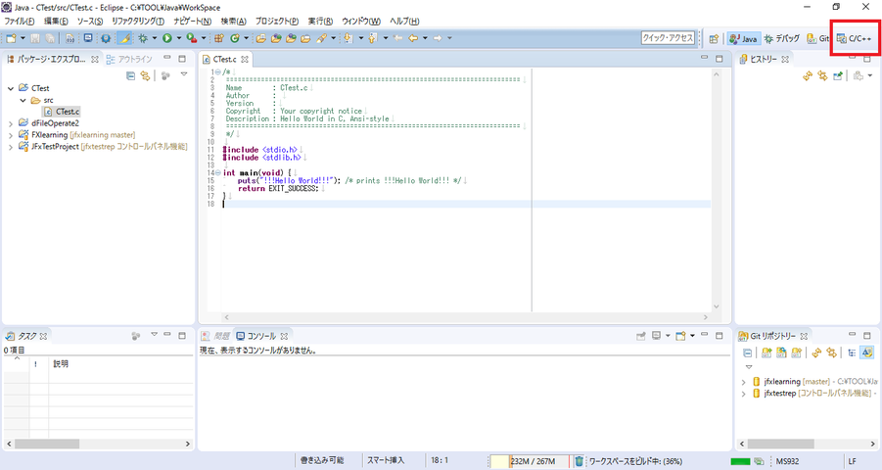Switch to the Git perspective

pyautogui.click(x=817, y=39)
